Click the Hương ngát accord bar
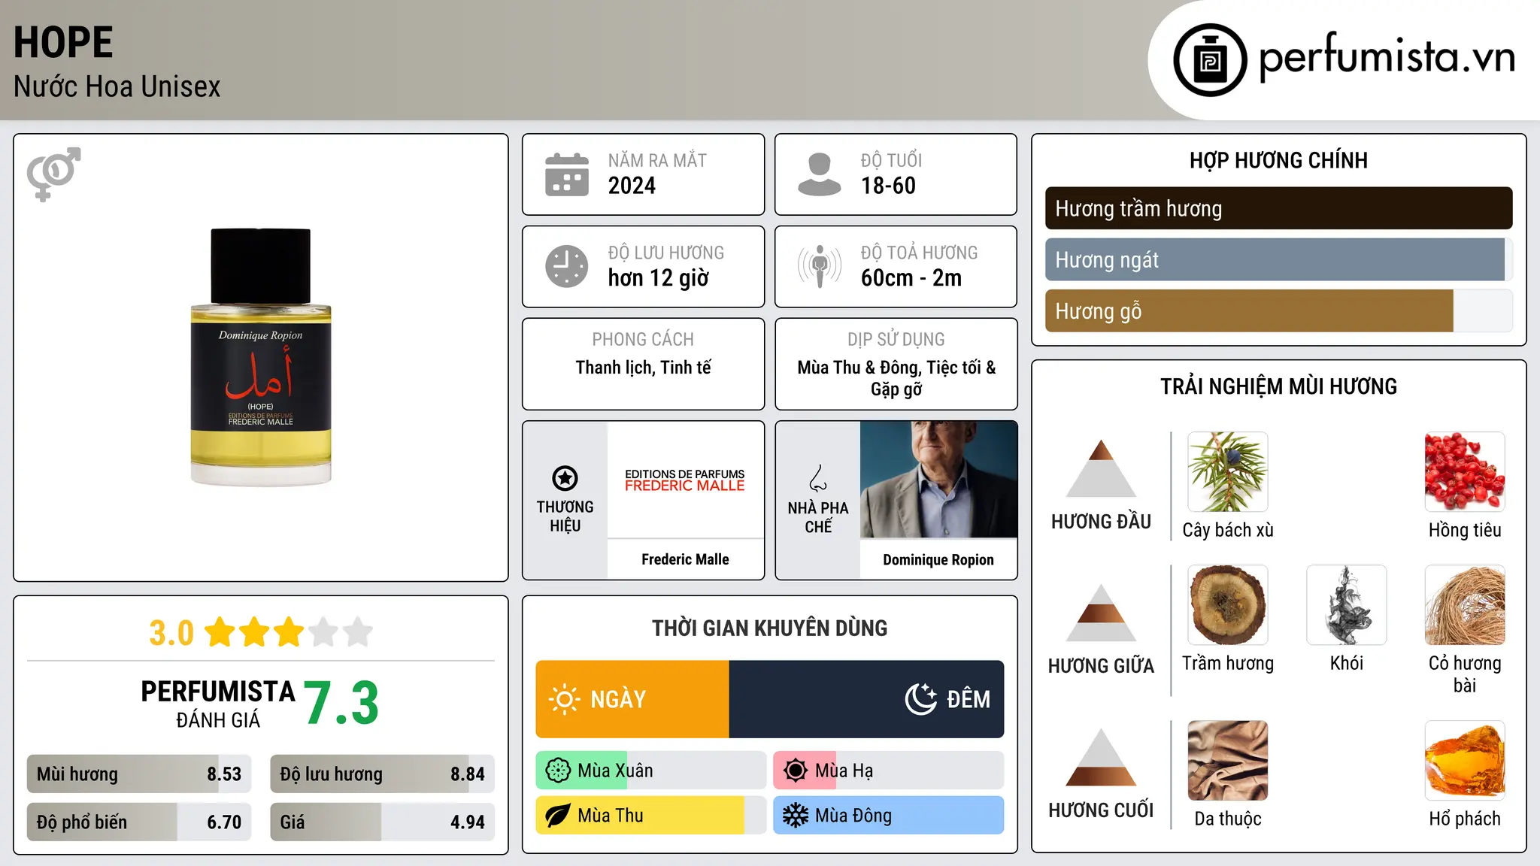The height and width of the screenshot is (866, 1540). click(x=1278, y=260)
